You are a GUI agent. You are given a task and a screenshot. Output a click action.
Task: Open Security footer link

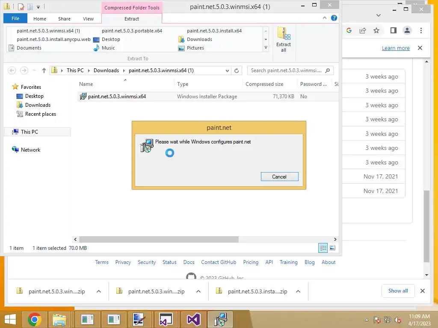pyautogui.click(x=147, y=262)
